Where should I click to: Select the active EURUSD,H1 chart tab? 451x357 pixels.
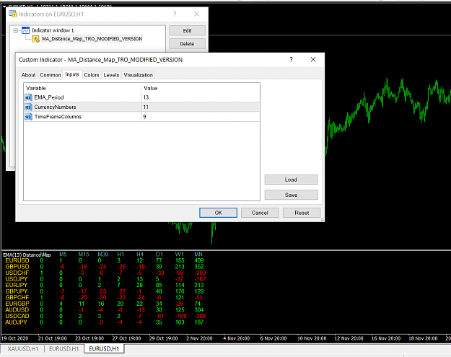(104, 348)
